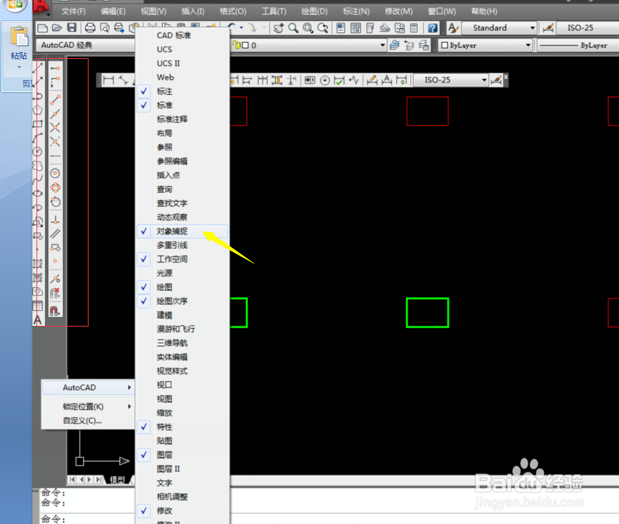Image resolution: width=619 pixels, height=524 pixels.
Task: Select the Ellipse draw tool
Action: click(37, 193)
